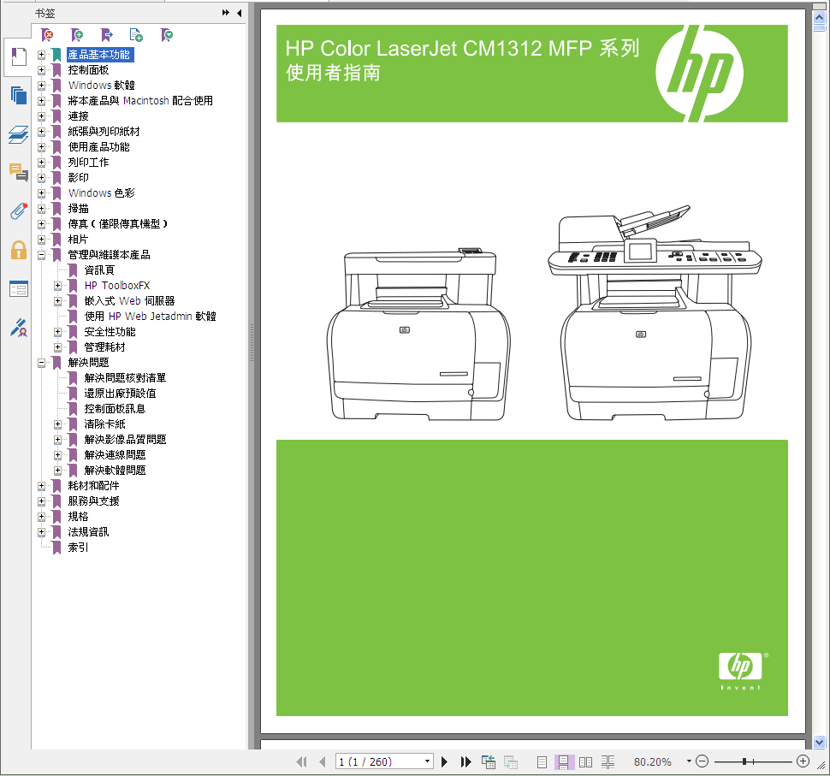Switch to facing pages layout
The image size is (830, 776).
(x=585, y=762)
